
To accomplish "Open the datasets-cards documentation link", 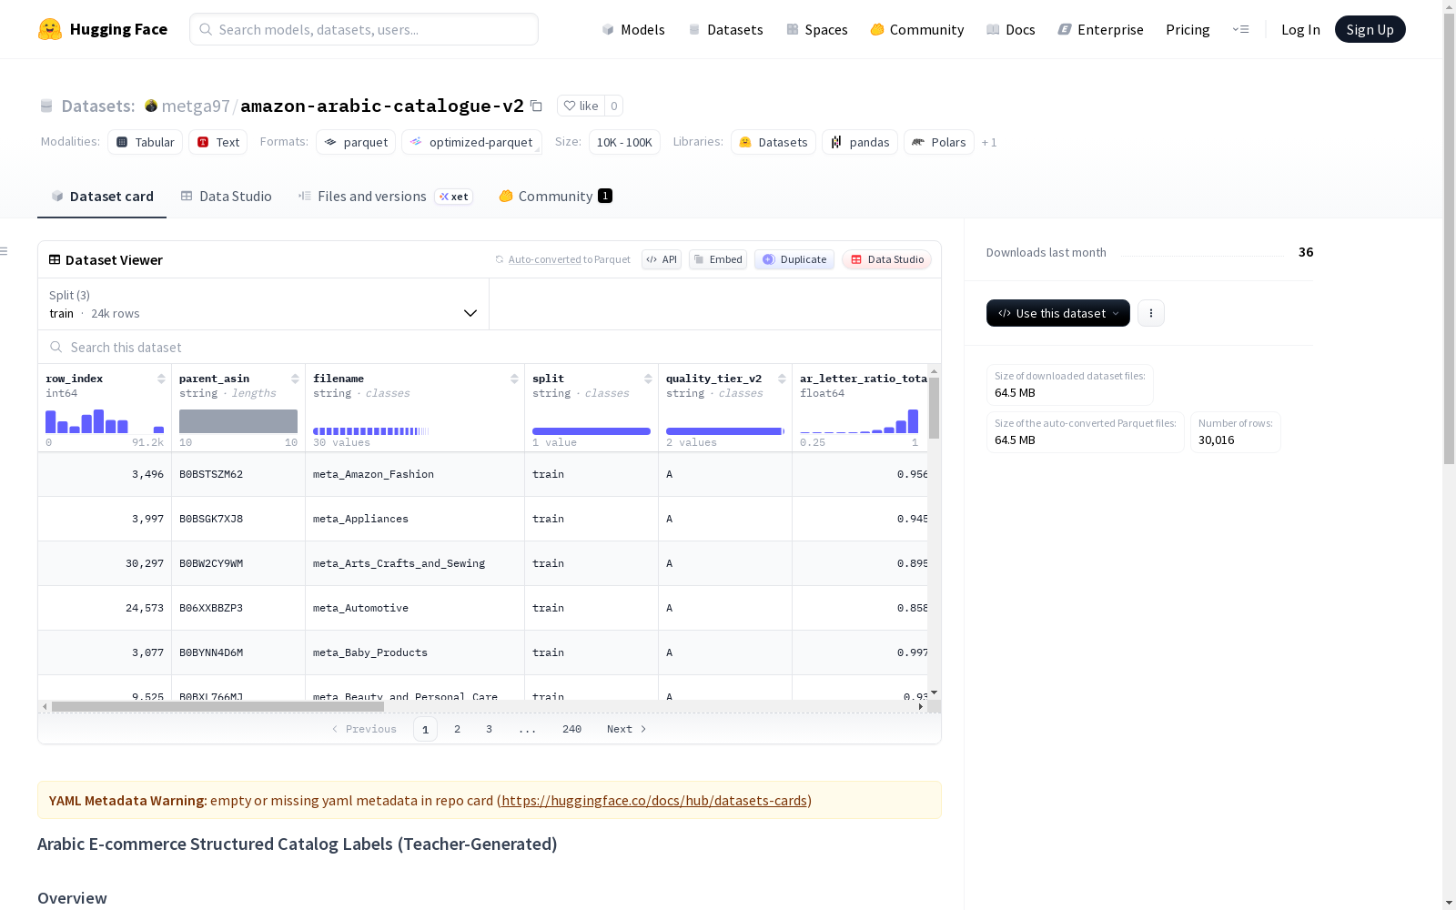I will [654, 800].
